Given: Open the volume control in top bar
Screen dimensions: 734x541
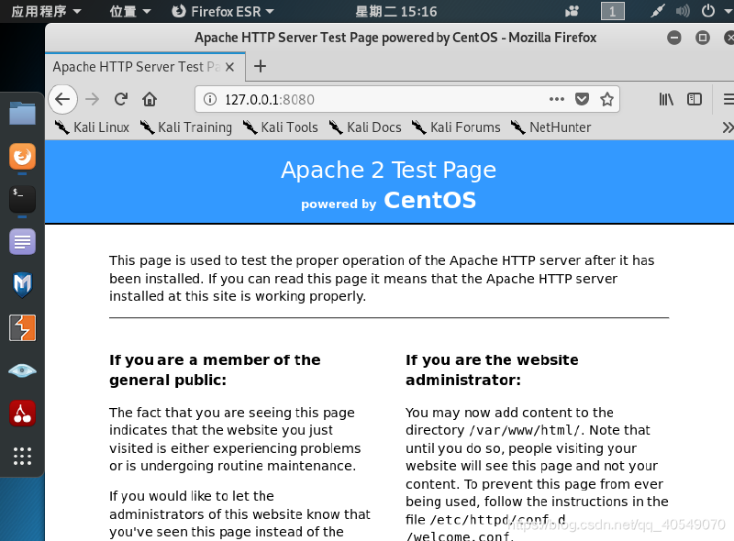Looking at the screenshot, I should 683,11.
